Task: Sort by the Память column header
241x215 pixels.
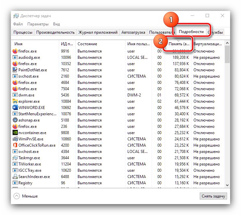Action: (x=179, y=44)
